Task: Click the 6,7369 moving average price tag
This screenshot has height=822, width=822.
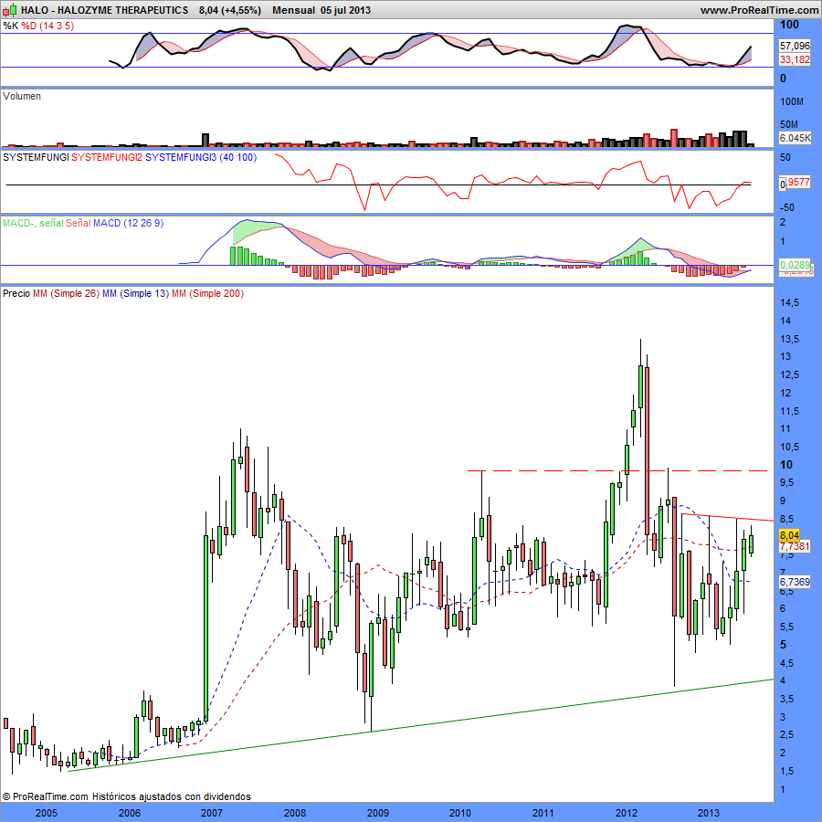Action: tap(795, 582)
